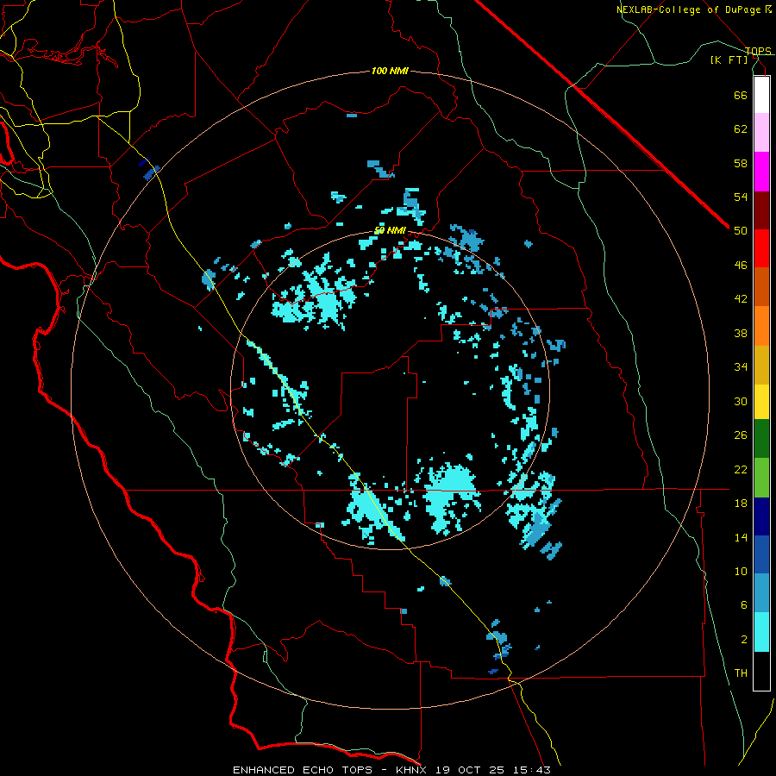Click the 19 OCT 25 date text
The image size is (776, 776).
[x=470, y=770]
